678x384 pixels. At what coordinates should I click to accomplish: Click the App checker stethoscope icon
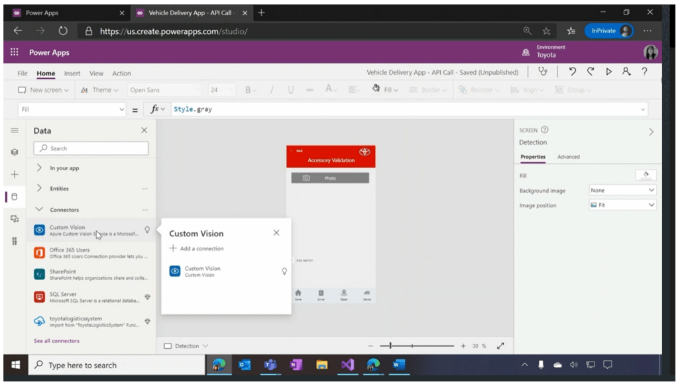pyautogui.click(x=543, y=72)
